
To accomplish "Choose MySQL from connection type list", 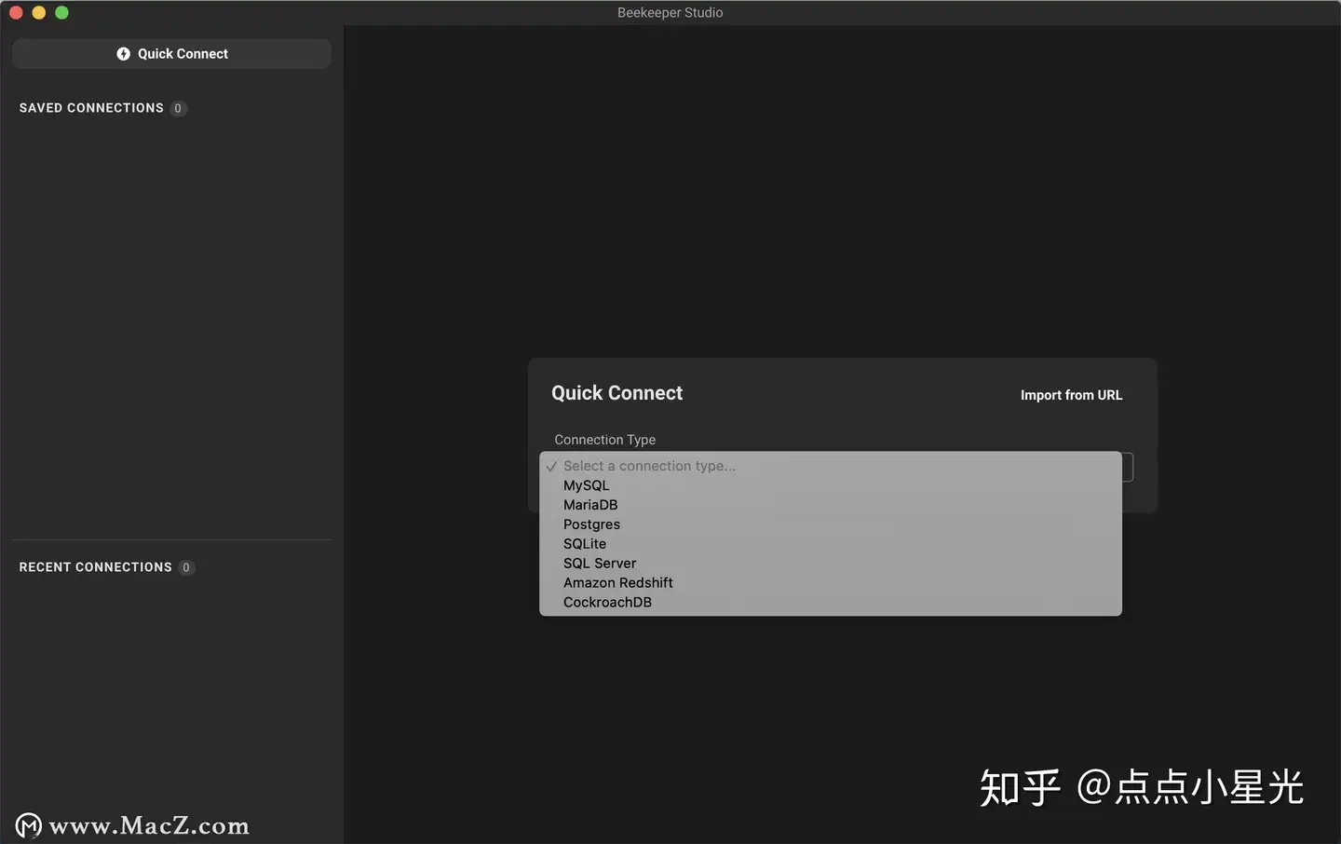I will click(x=831, y=485).
